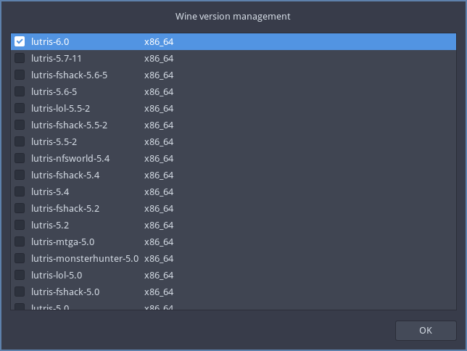The height and width of the screenshot is (351, 467).
Task: Check the lutris-fshack-5.0 checkbox
Action: tap(20, 292)
